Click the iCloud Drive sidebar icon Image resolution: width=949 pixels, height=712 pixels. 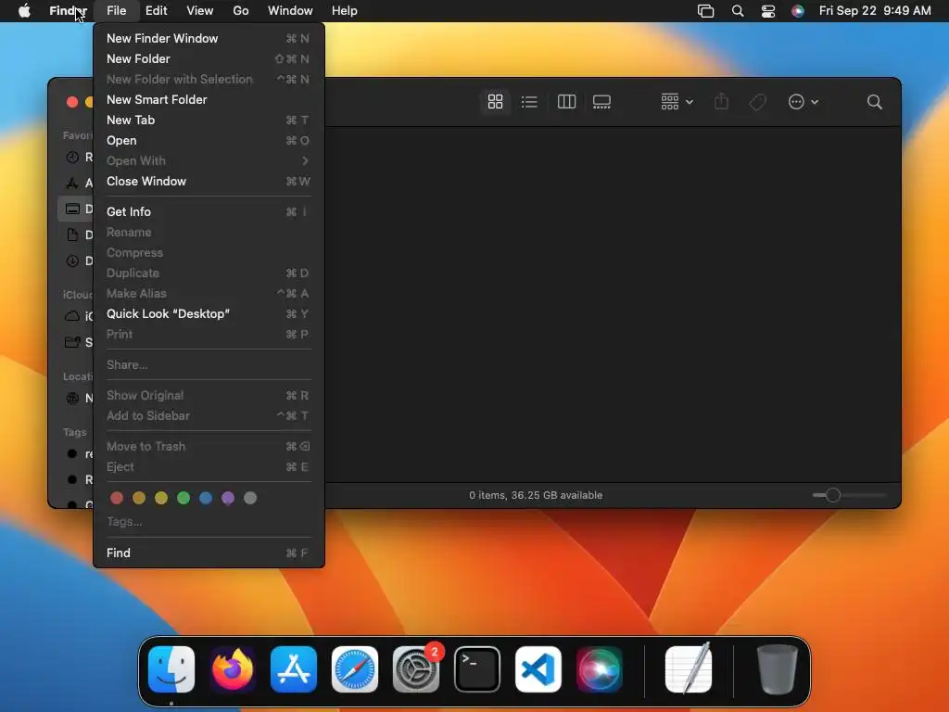point(72,316)
